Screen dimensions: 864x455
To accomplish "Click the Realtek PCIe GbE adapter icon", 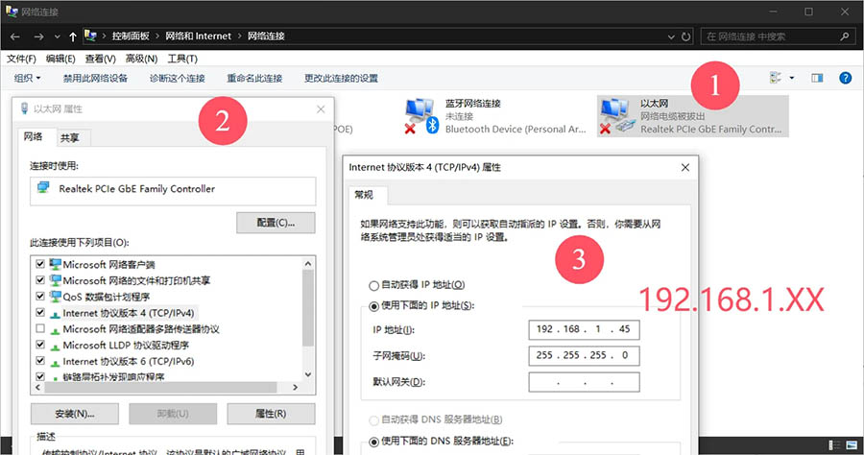I will tap(43, 188).
